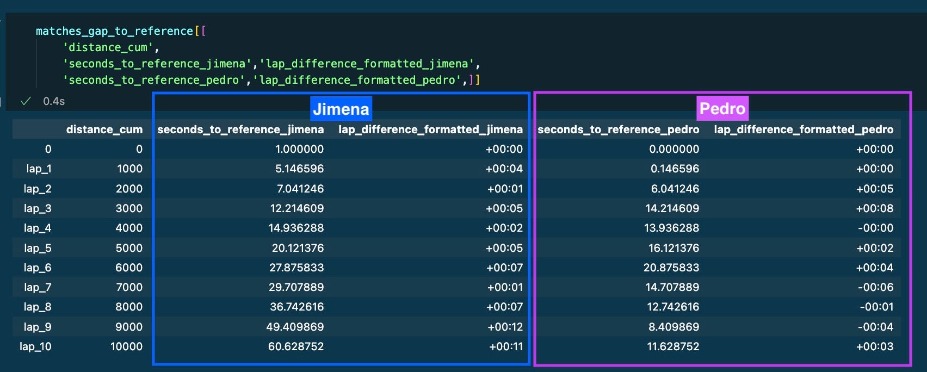This screenshot has width=927, height=372.
Task: Select the lap_5 row index
Action: tap(38, 248)
